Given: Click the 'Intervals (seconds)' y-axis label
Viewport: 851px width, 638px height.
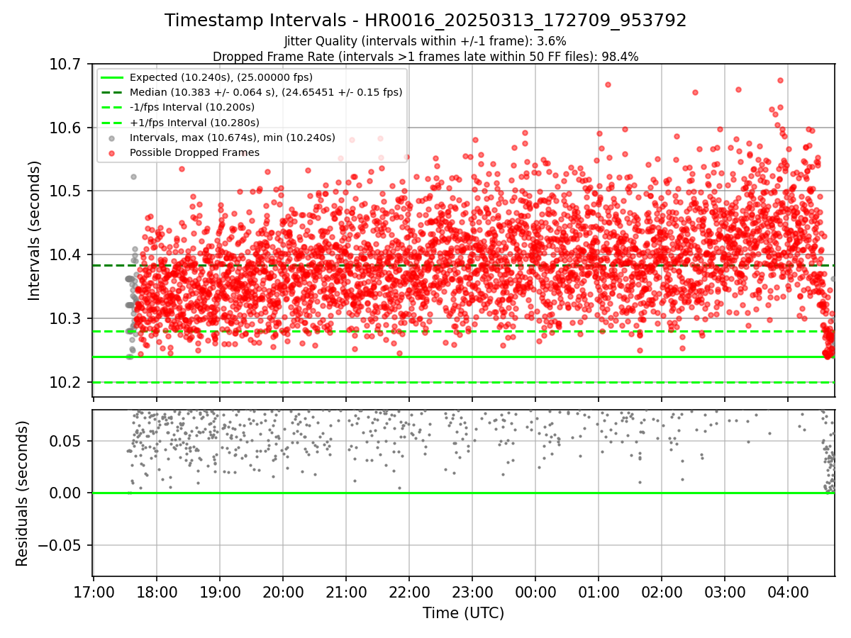Looking at the screenshot, I should [x=35, y=230].
